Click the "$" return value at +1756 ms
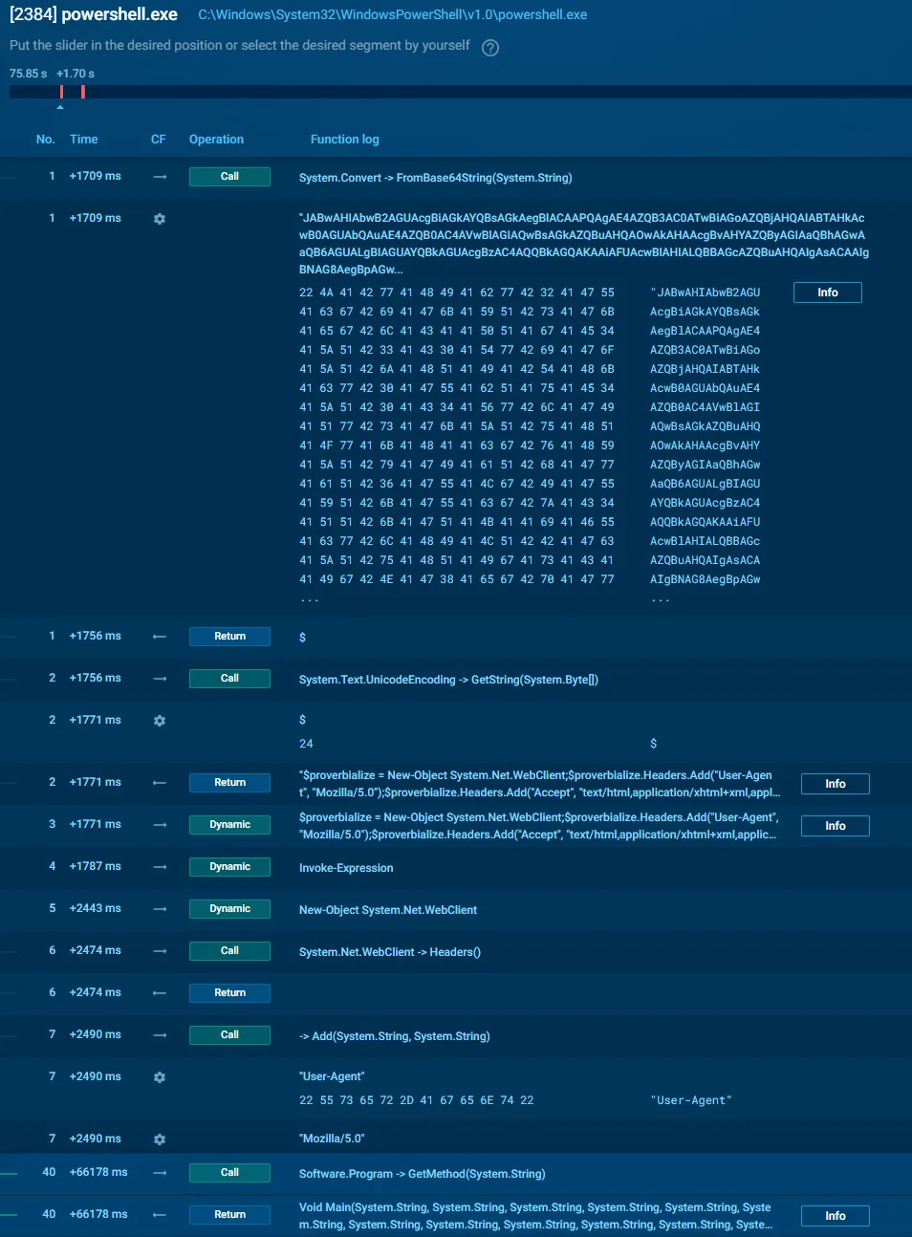Image resolution: width=912 pixels, height=1237 pixels. [x=302, y=638]
